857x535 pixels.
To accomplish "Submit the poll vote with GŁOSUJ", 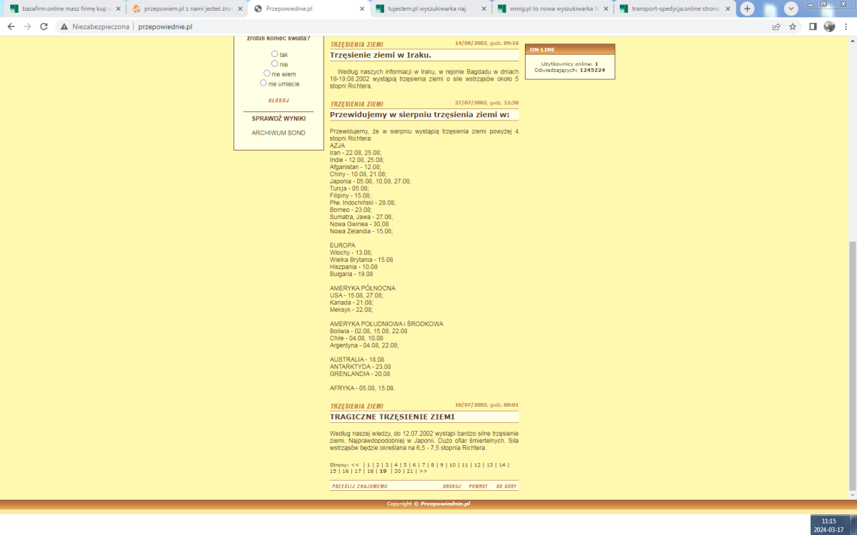I will click(x=279, y=101).
